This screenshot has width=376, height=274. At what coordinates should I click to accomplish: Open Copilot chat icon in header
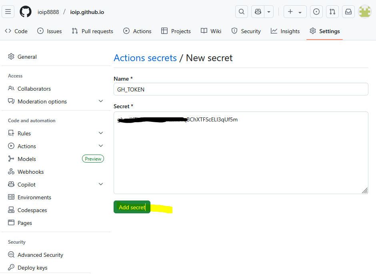258,12
